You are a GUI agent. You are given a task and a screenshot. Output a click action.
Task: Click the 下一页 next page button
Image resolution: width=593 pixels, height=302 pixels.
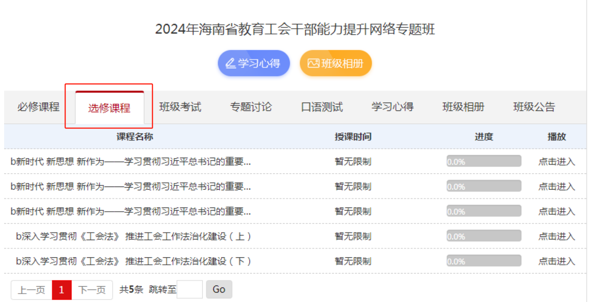92,290
